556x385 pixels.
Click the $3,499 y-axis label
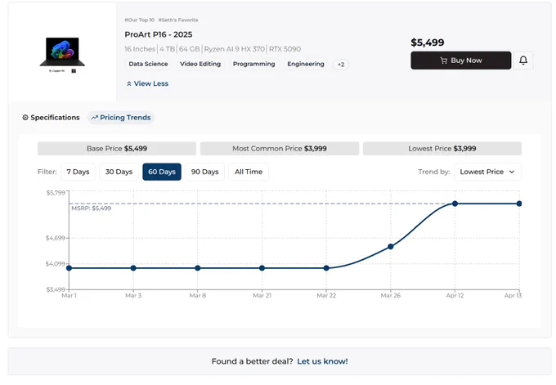[x=56, y=289]
